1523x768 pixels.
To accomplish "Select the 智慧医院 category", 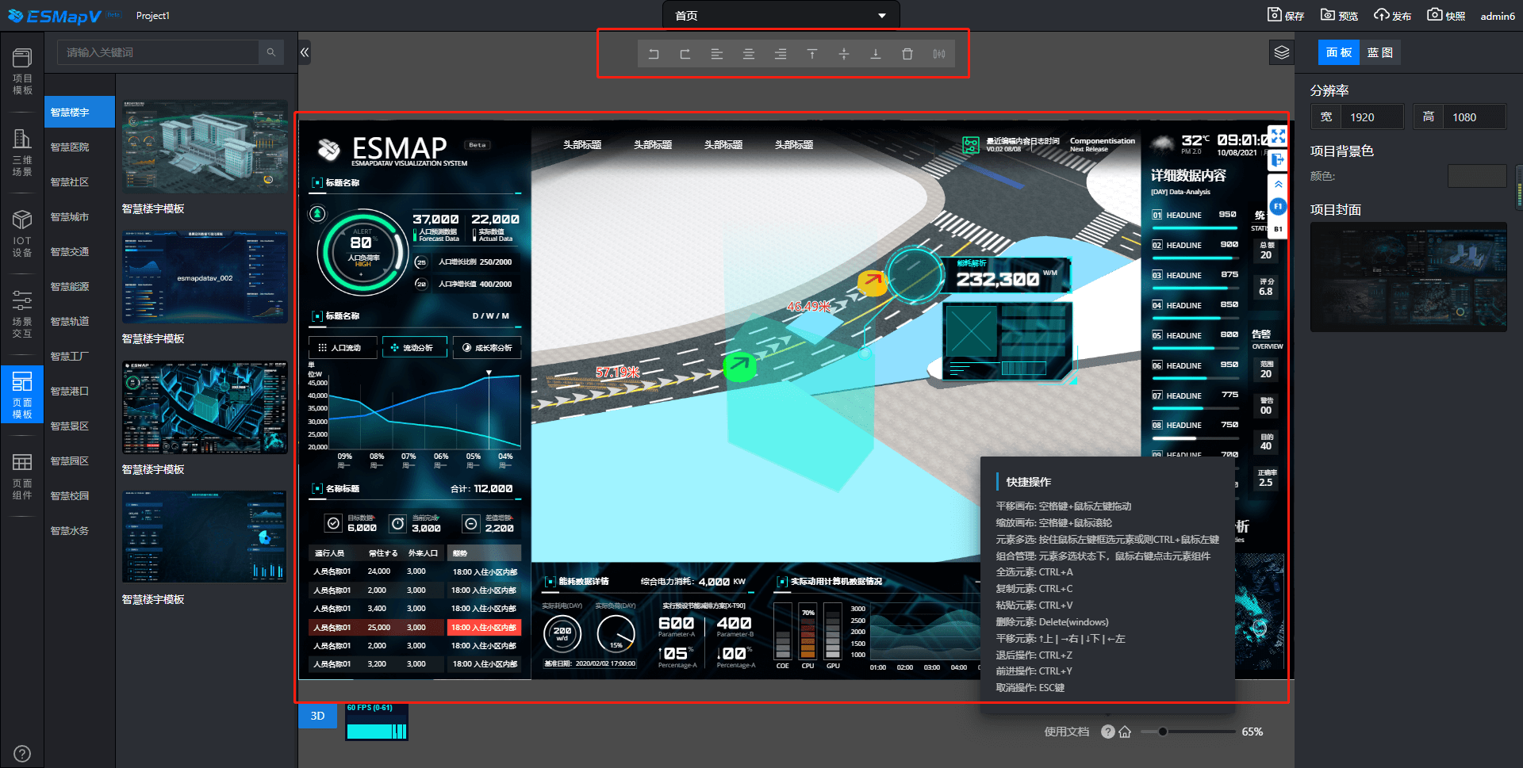I will (x=70, y=147).
